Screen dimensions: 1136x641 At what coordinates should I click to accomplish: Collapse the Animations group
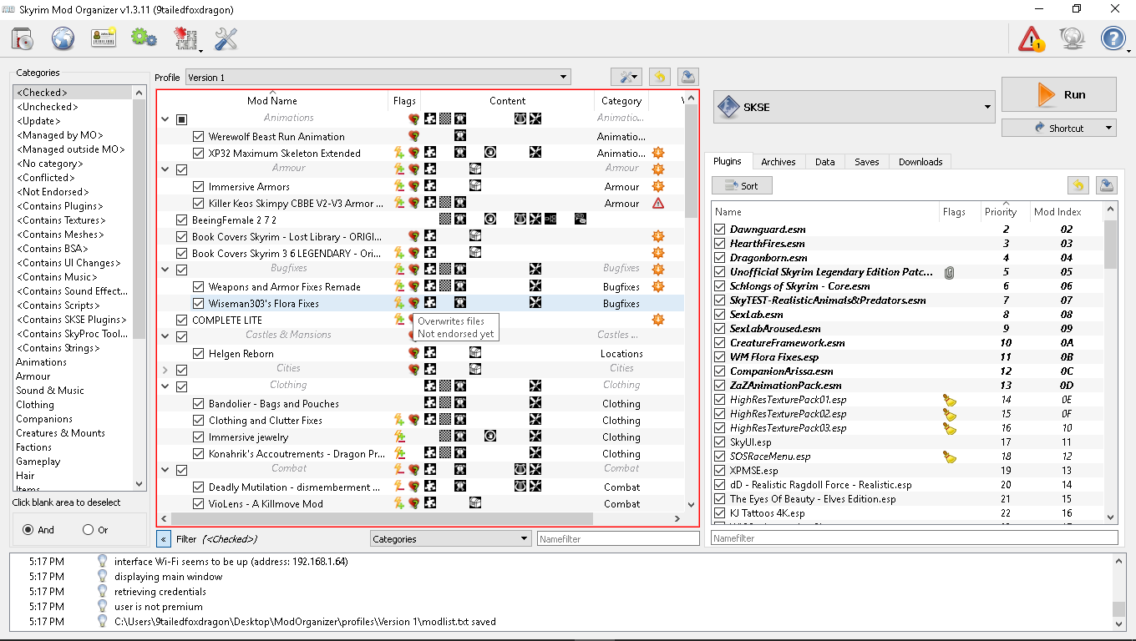point(165,119)
